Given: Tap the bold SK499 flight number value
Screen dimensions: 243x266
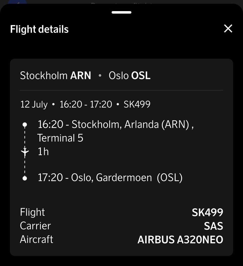Looking at the screenshot, I should (207, 212).
